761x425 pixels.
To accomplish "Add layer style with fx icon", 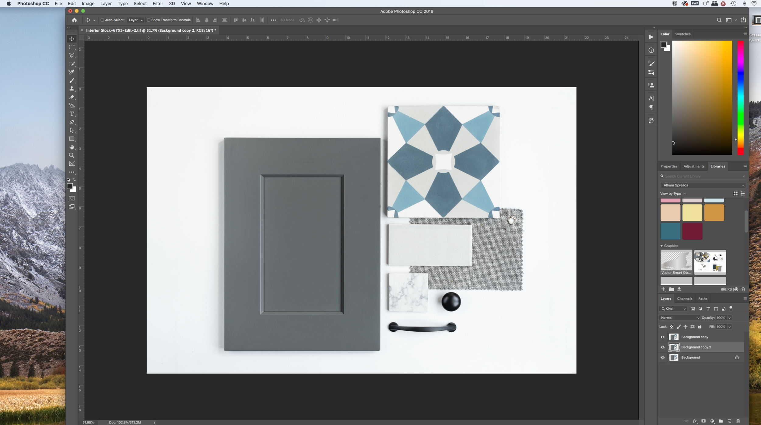I will click(695, 421).
